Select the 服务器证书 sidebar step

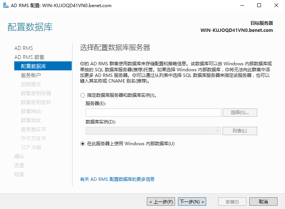click(33, 129)
